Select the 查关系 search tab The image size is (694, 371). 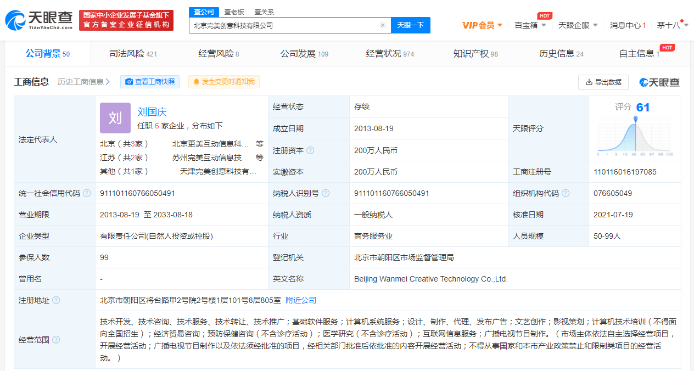(264, 12)
